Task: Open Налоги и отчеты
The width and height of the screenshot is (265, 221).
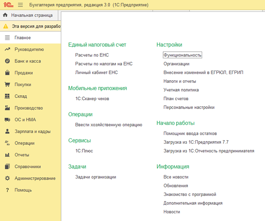Action: click(x=180, y=81)
